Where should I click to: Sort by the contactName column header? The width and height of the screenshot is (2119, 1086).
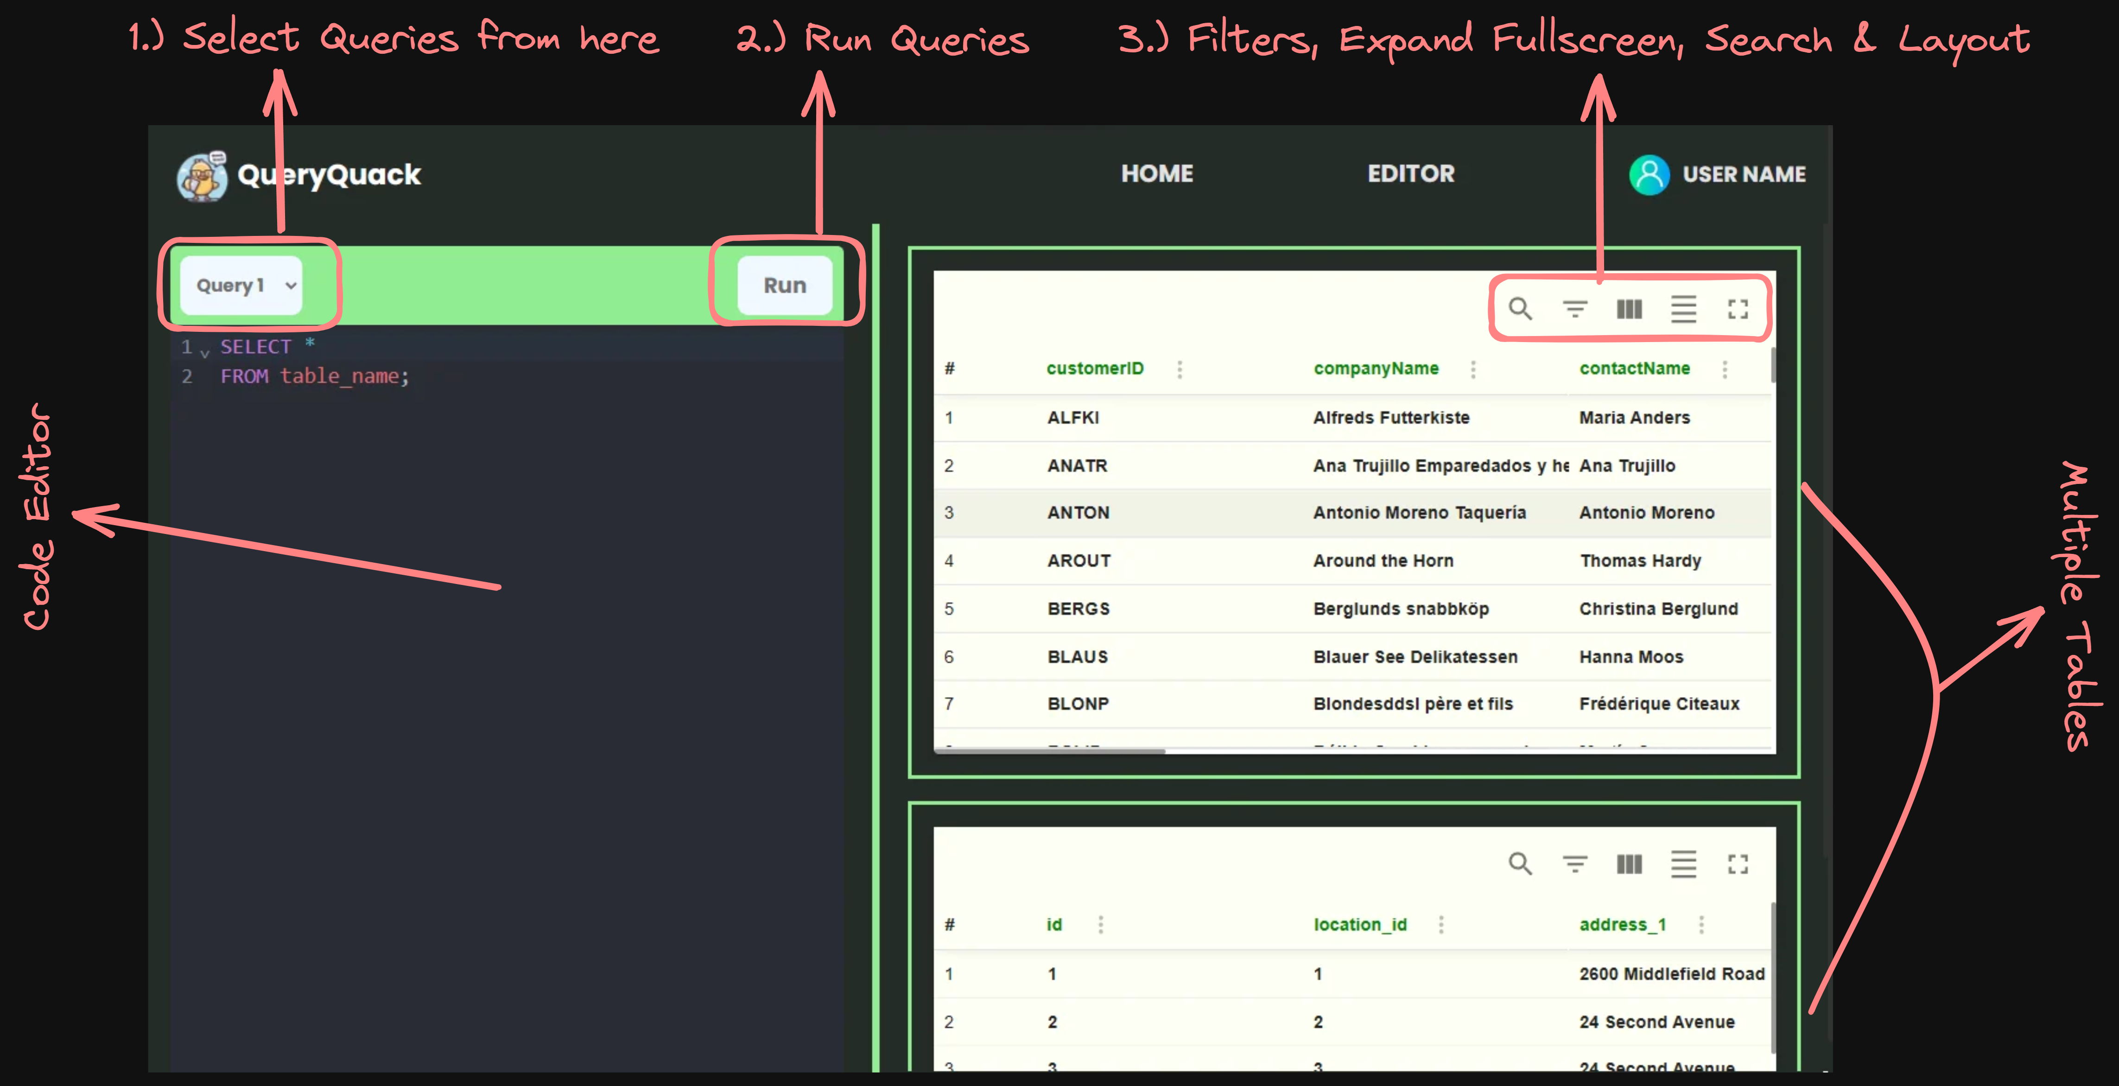[x=1635, y=368]
